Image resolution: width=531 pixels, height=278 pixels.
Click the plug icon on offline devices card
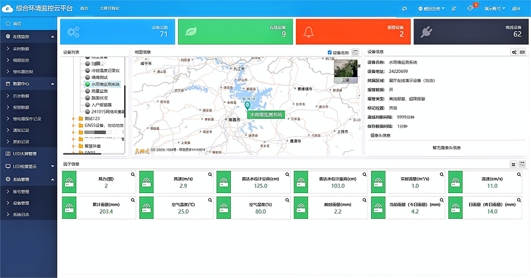427,31
